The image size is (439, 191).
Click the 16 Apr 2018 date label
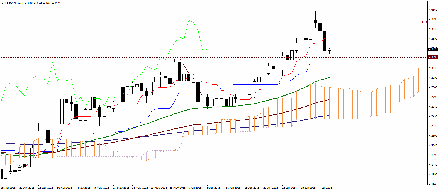[x=8, y=187]
